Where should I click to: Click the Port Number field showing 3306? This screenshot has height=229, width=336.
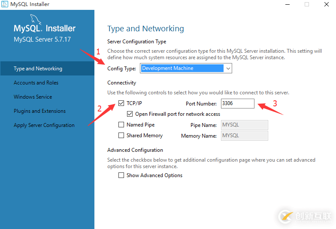pos(238,103)
